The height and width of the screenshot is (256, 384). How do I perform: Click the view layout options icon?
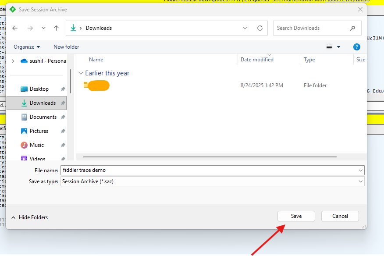click(329, 47)
